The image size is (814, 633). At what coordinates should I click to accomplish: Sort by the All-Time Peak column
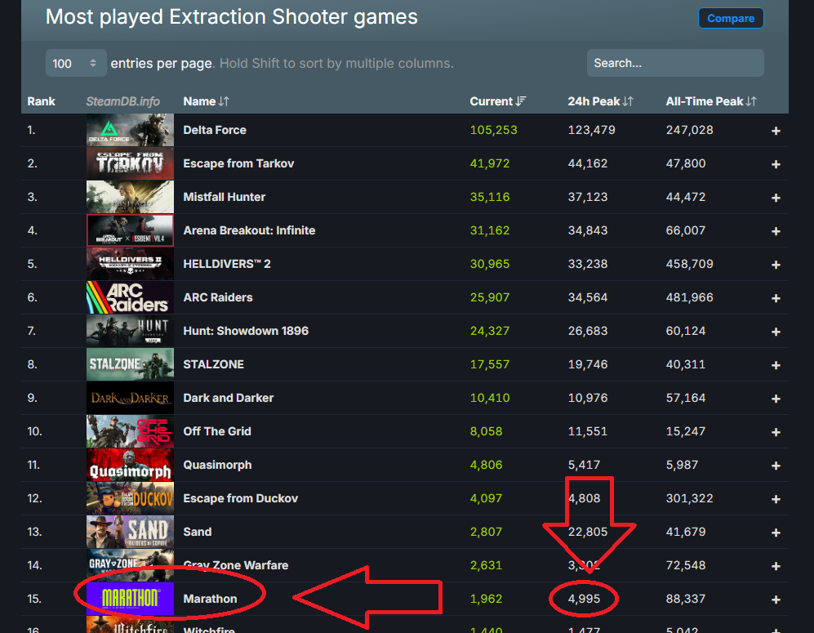tap(710, 101)
